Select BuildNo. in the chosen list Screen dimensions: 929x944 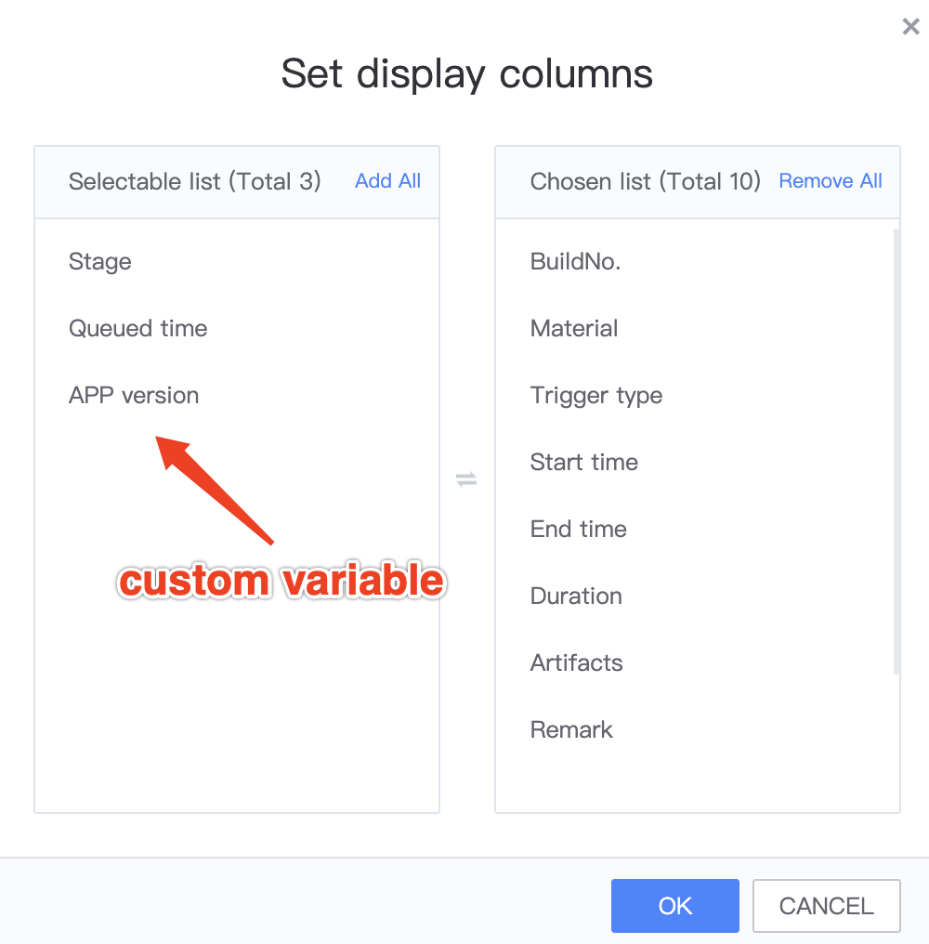(575, 261)
